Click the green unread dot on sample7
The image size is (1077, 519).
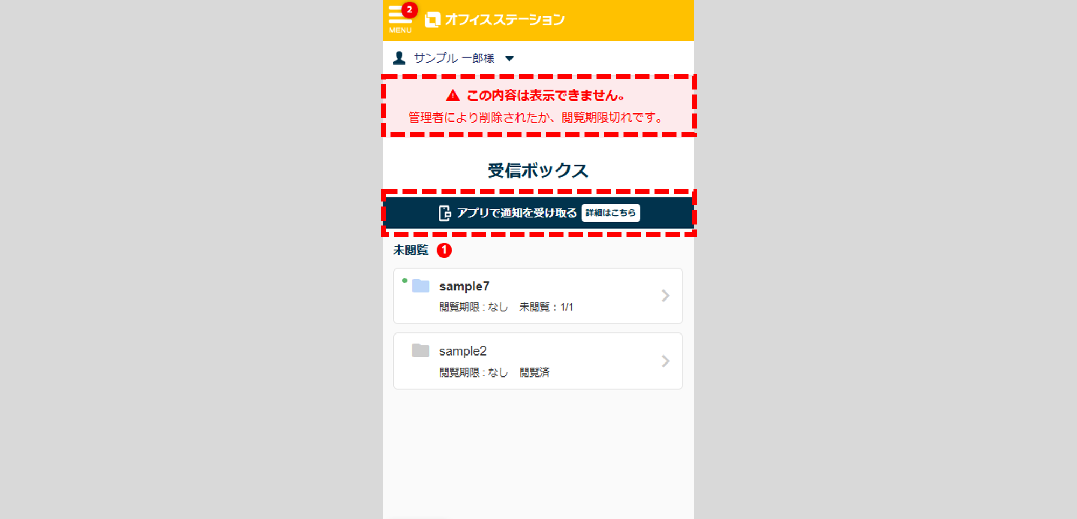(405, 280)
